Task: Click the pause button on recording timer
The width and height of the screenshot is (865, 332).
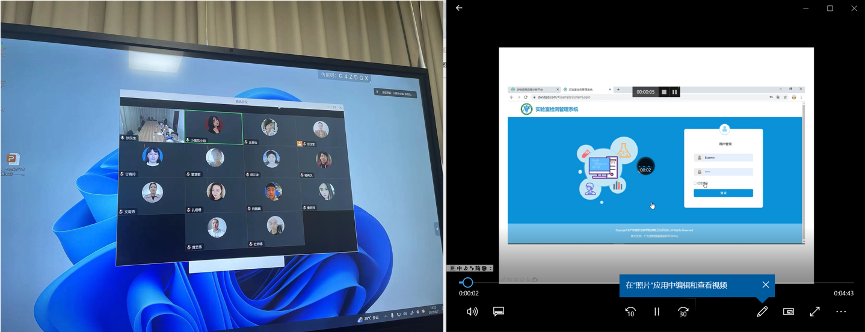Action: tap(675, 92)
